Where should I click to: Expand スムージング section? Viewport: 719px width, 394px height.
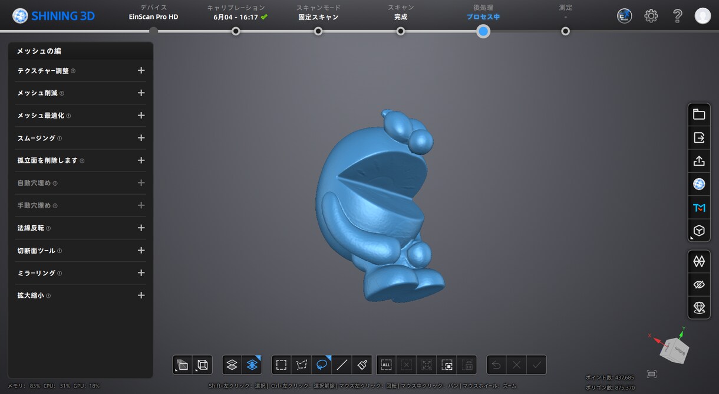(141, 138)
